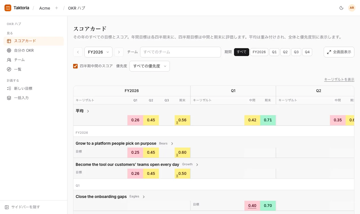The width and height of the screenshot is (360, 214).
Task: Click the 全画面表示 fullscreen button
Action: tap(339, 52)
